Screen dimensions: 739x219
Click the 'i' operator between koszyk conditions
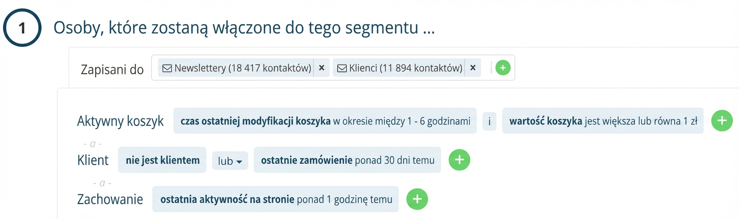(x=489, y=121)
